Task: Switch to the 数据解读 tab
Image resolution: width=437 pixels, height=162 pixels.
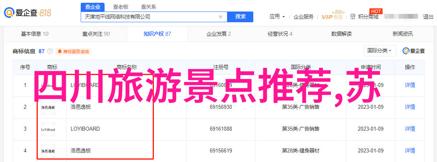Action: [x=342, y=34]
